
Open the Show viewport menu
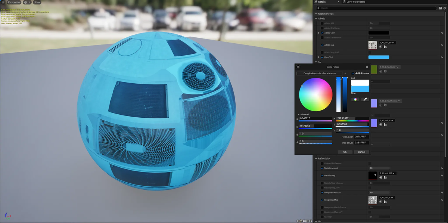point(37,2)
